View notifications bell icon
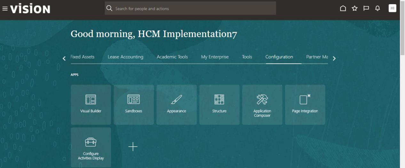Screen dimensions: 405x168 [377, 9]
